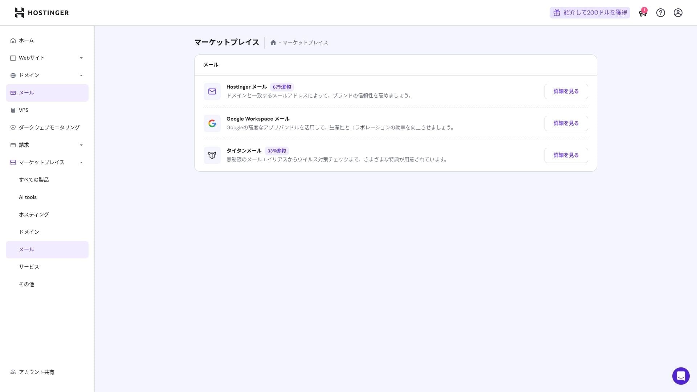Image resolution: width=697 pixels, height=392 pixels.
Task: View details for Hostinger メール
Action: coord(566,91)
